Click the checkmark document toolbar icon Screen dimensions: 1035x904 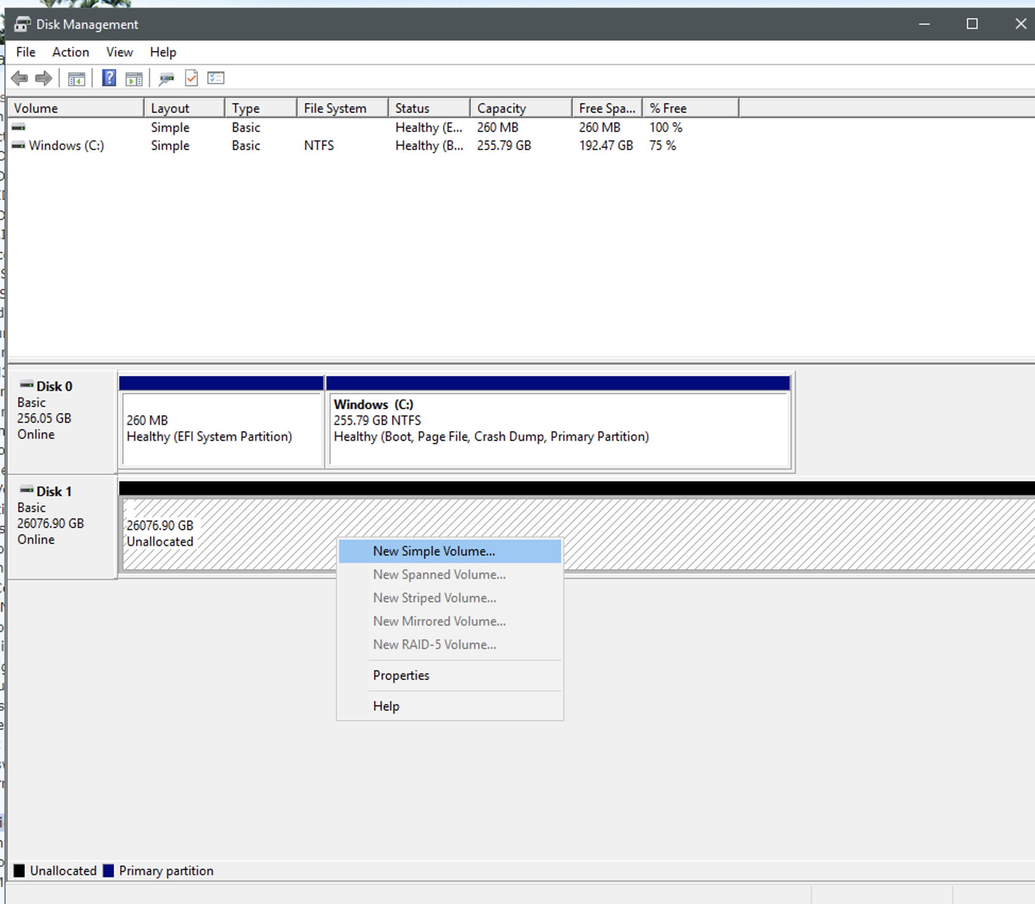[191, 78]
